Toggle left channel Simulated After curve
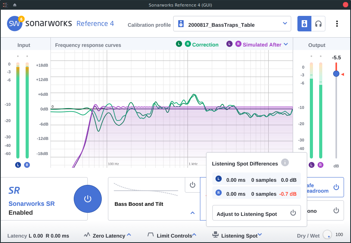 pyautogui.click(x=229, y=44)
